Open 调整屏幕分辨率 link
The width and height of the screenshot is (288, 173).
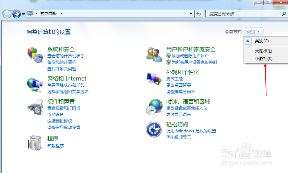click(x=181, y=91)
